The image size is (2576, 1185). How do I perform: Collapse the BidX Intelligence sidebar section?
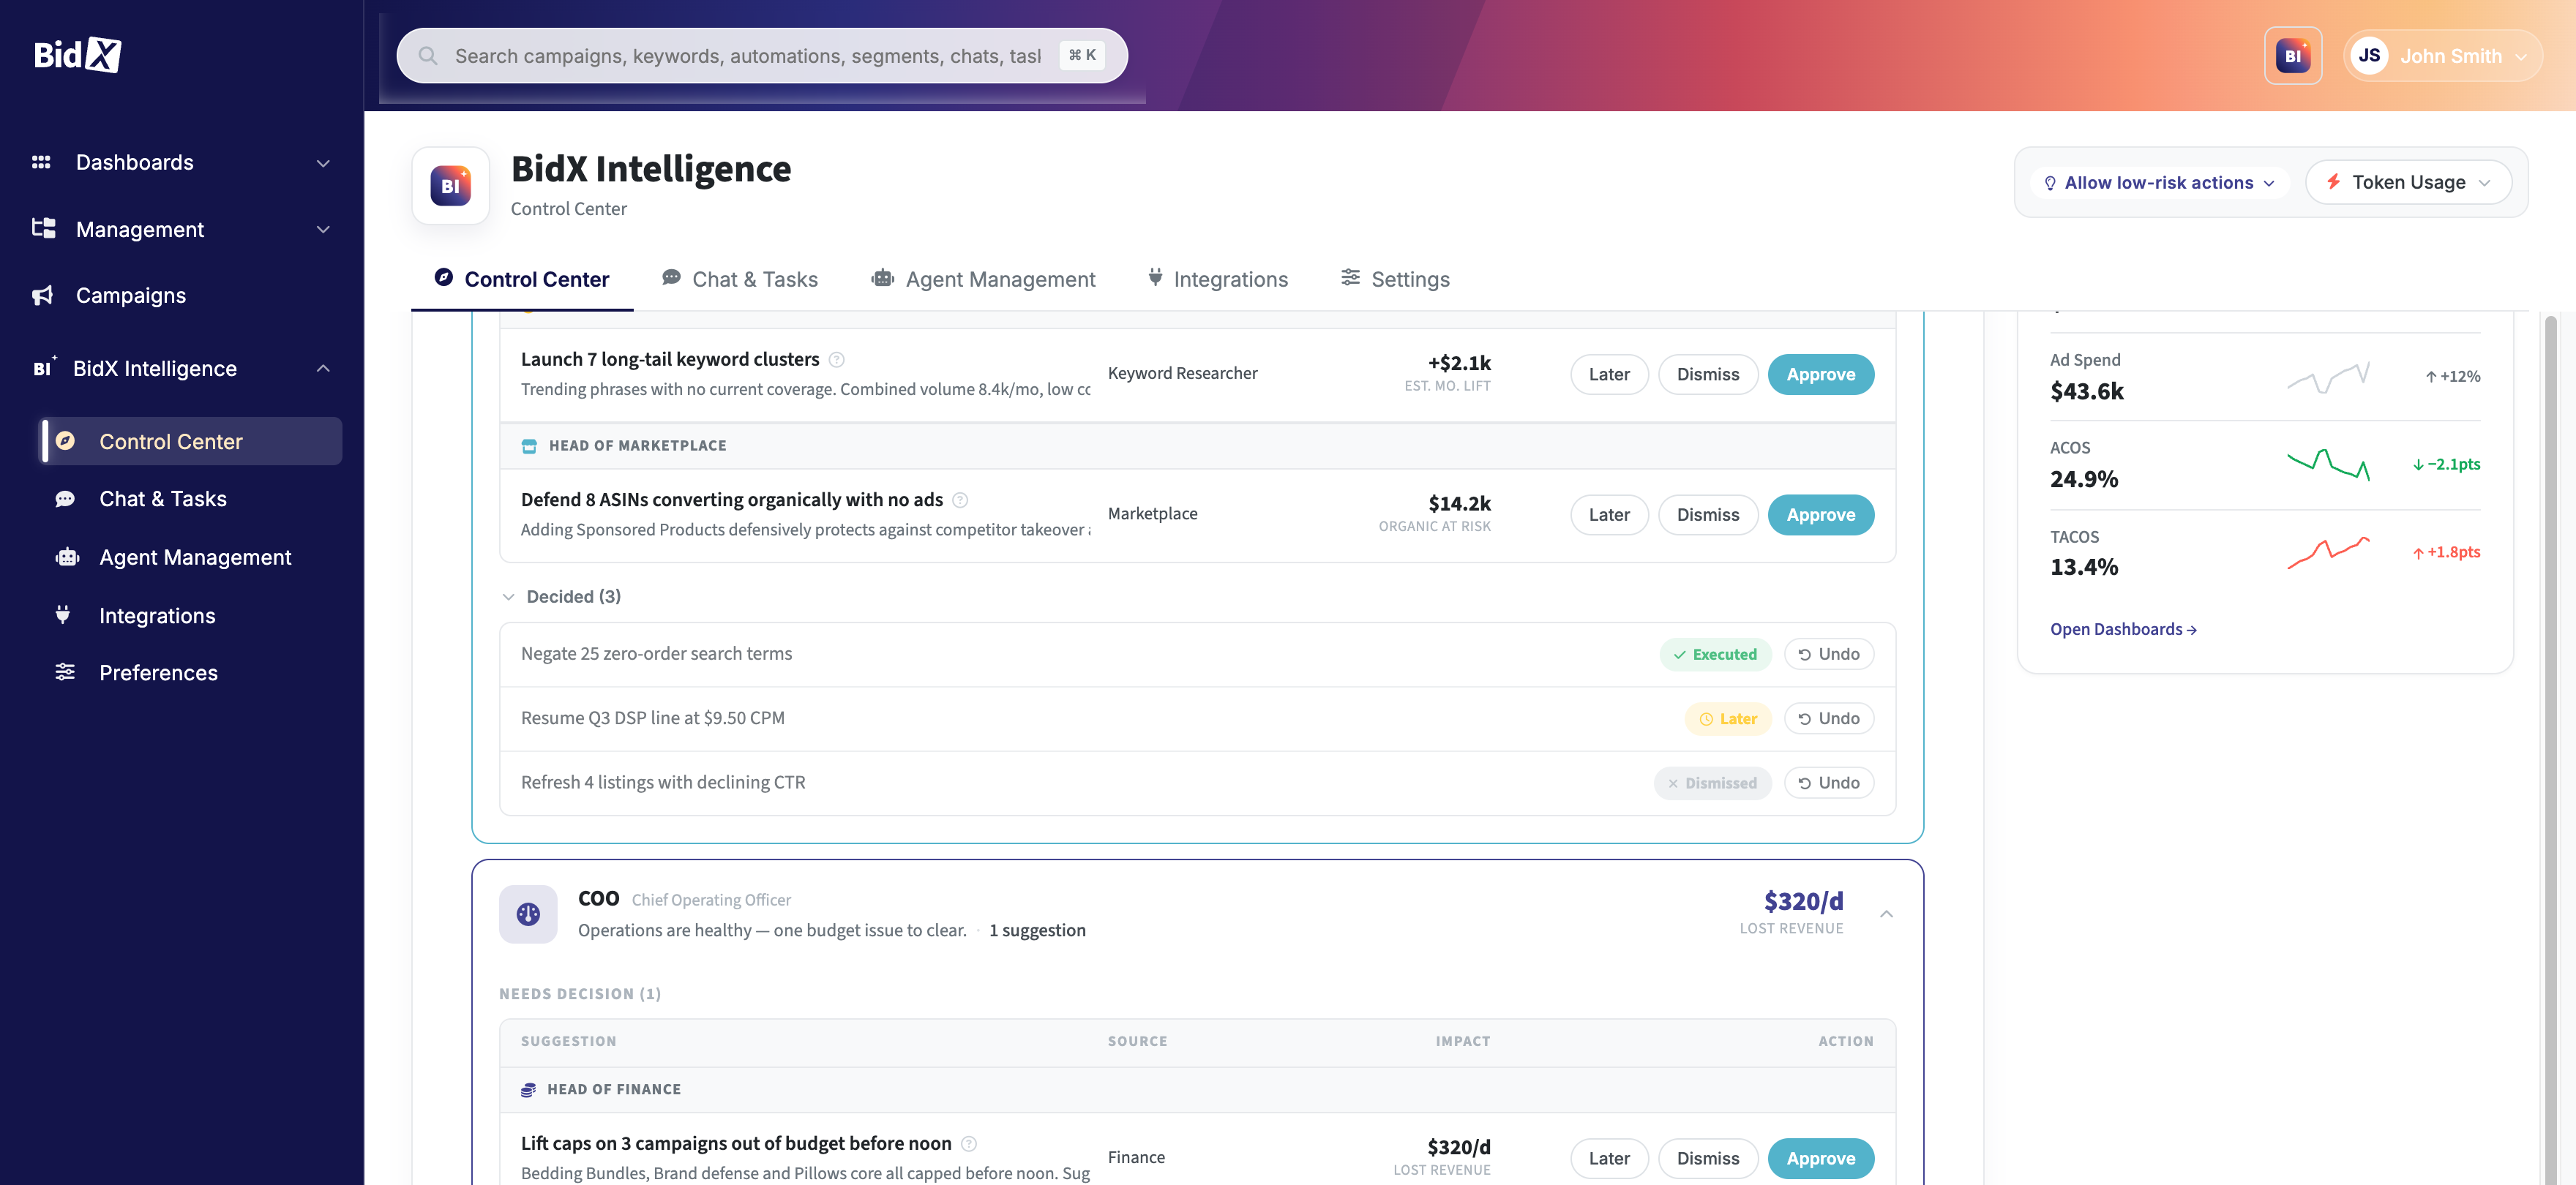[323, 369]
